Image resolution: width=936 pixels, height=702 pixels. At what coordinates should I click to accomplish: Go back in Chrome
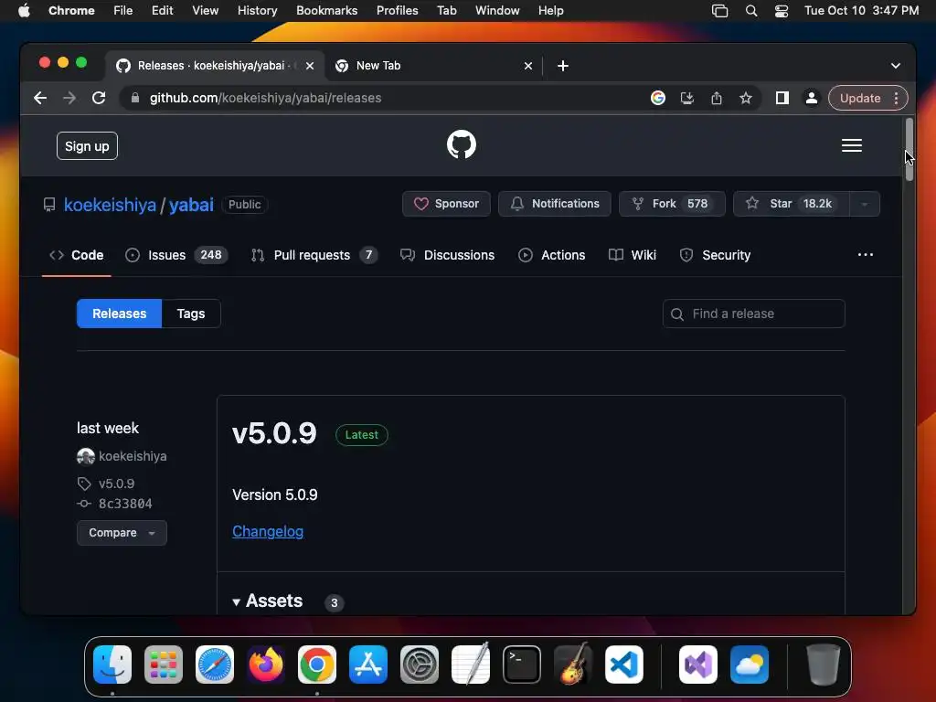40,98
